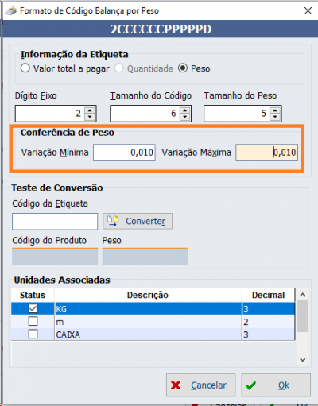Screen dimensions: 318x406
Task: Decrease Tamanho do Código value
Action: point(185,117)
